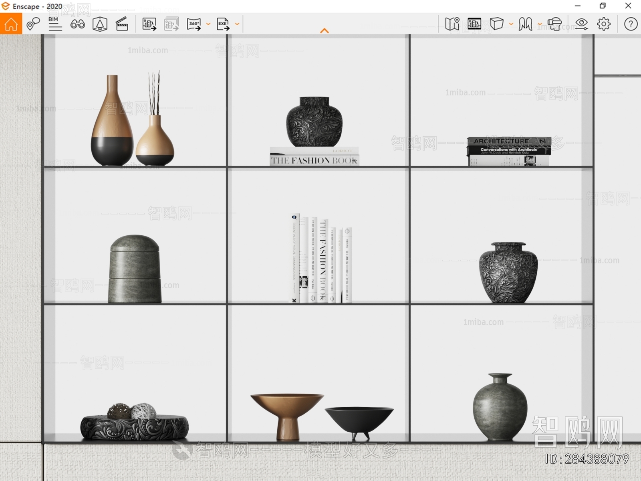641x481 pixels.
Task: Expand the 360 panorama export dropdown
Action: coord(208,24)
